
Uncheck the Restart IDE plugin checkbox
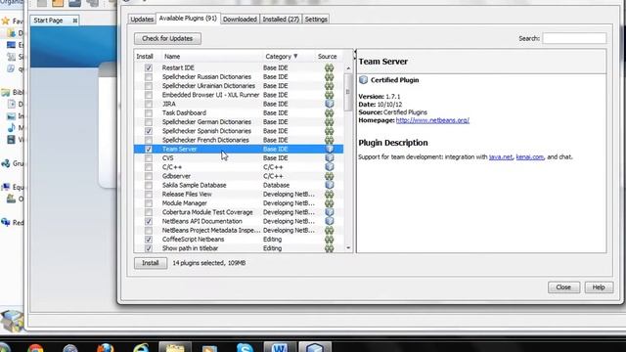click(x=149, y=67)
